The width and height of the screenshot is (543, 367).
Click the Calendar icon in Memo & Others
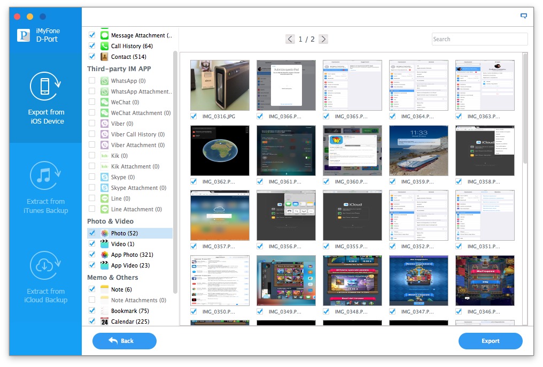click(x=105, y=322)
